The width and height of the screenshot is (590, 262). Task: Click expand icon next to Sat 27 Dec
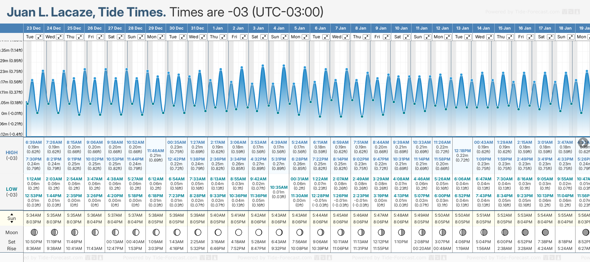120,37
